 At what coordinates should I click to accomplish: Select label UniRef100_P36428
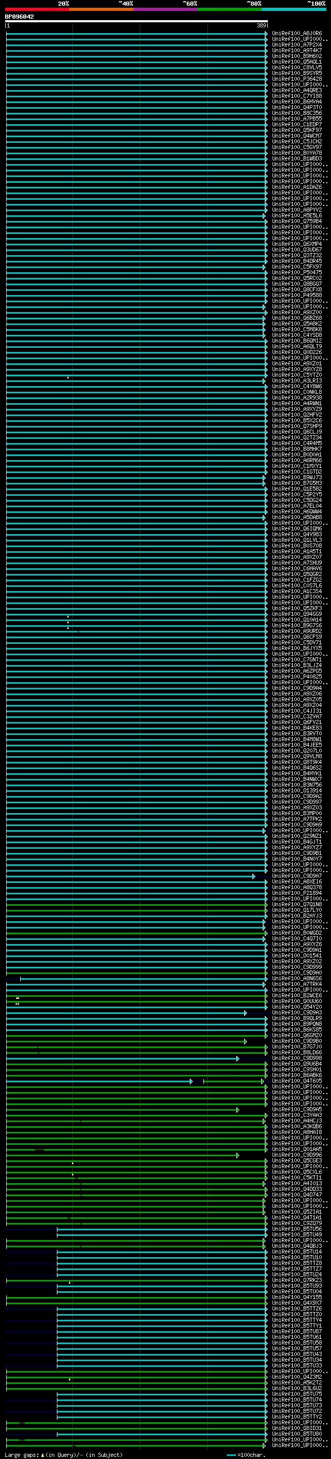[x=297, y=79]
